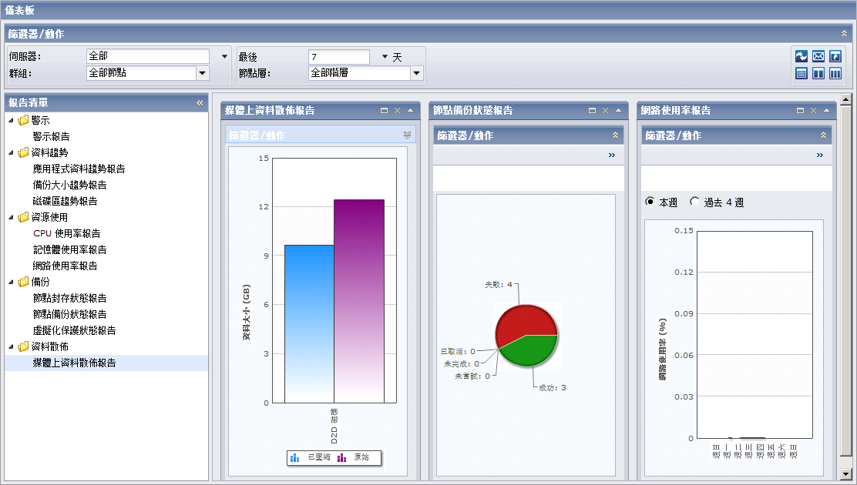Switch to two-column layout icon
The width and height of the screenshot is (857, 485).
pos(818,73)
